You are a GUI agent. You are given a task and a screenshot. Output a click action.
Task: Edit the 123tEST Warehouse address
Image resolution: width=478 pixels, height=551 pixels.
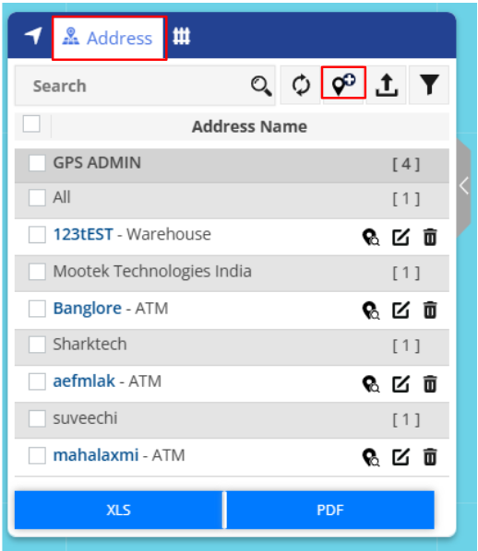tap(400, 237)
